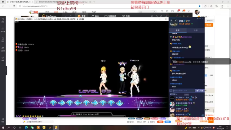Expand the 游戏 dropdown in Douyu nav
The image size is (231, 130).
[85, 12]
